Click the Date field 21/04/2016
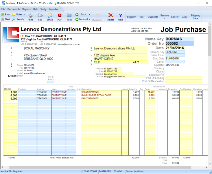 pyautogui.click(x=176, y=48)
